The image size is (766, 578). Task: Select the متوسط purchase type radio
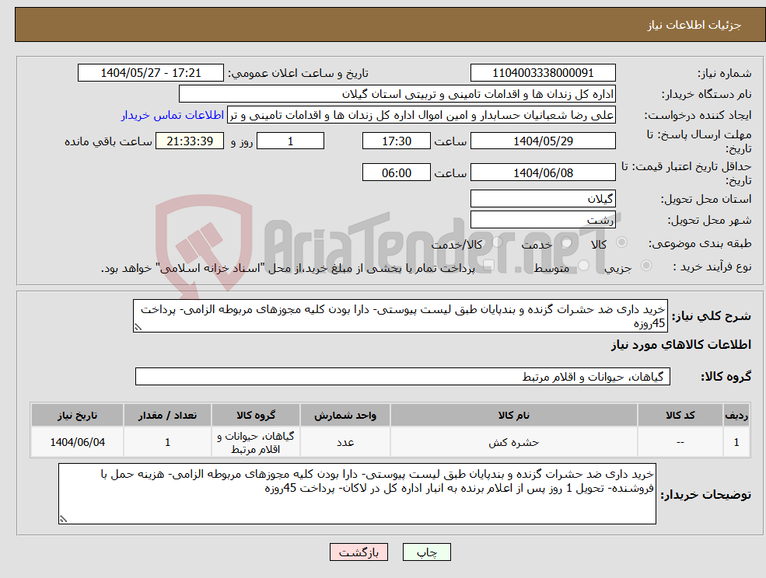pyautogui.click(x=584, y=266)
